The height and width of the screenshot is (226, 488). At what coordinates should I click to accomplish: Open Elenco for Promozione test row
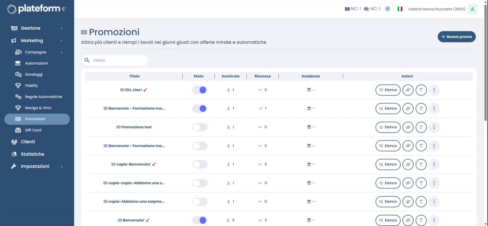(388, 127)
